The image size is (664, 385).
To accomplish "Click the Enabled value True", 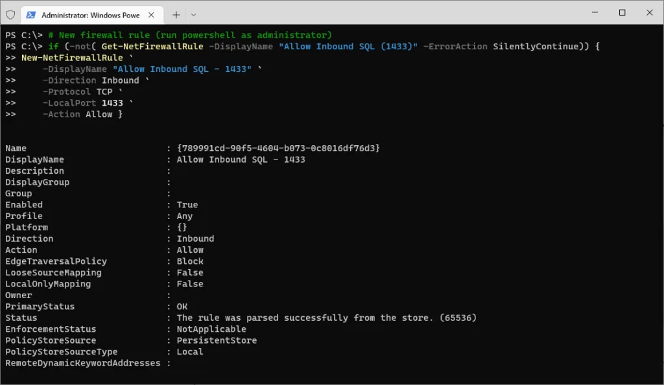I will [x=187, y=205].
